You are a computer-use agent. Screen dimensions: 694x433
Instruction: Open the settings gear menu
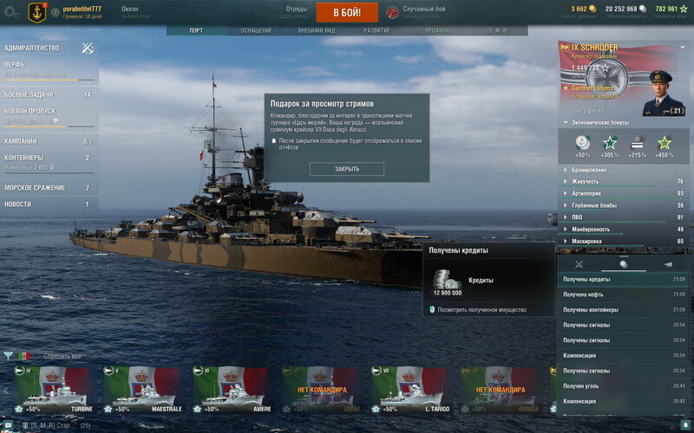click(11, 13)
